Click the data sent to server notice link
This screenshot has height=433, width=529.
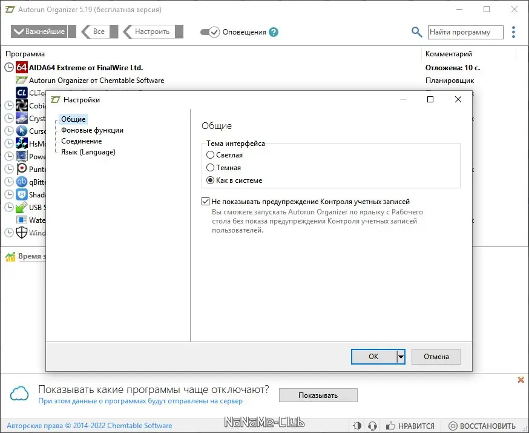point(140,401)
